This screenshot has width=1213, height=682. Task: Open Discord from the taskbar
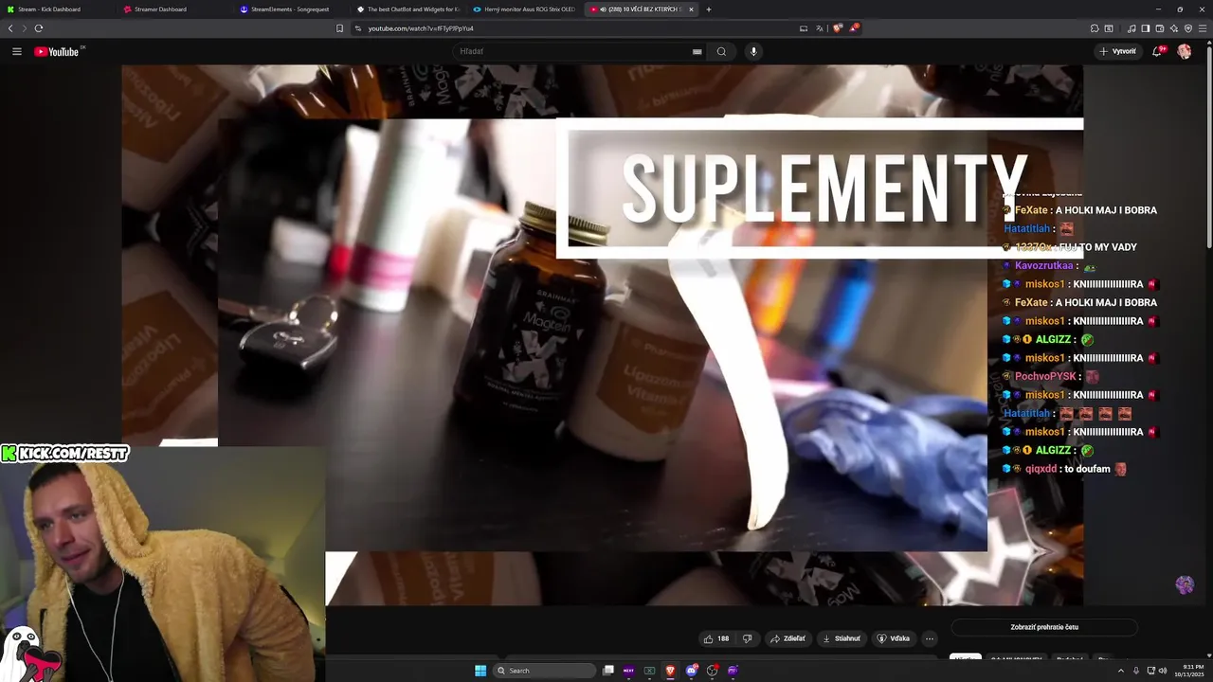[x=692, y=671]
